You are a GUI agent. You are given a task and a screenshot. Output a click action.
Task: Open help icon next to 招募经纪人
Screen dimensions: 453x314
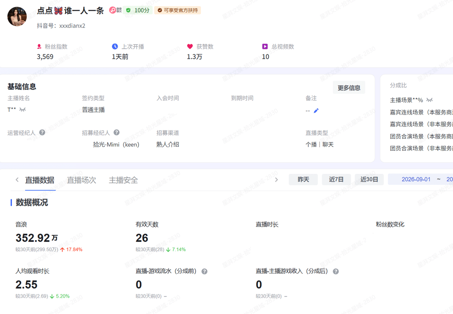116,133
